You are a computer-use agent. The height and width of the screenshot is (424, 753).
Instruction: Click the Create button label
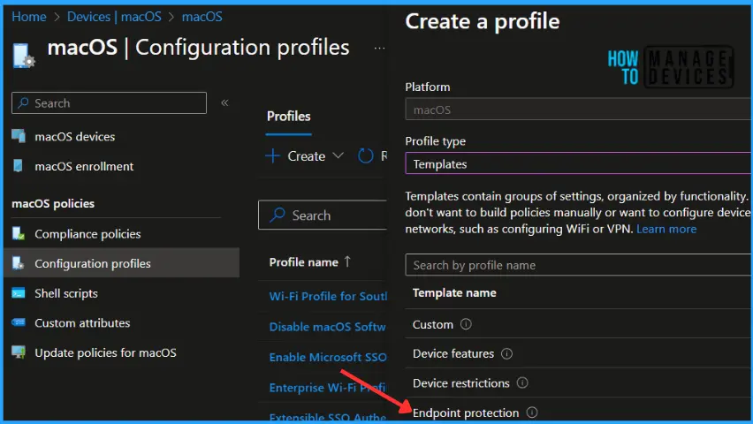click(x=307, y=156)
